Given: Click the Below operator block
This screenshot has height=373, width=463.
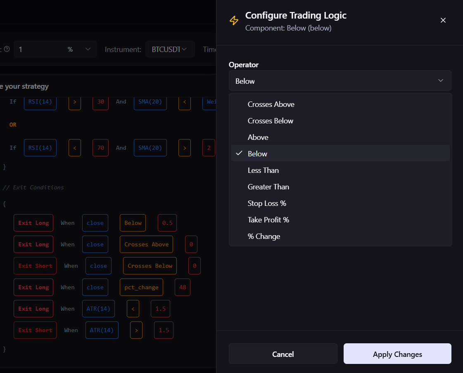Looking at the screenshot, I should (133, 223).
